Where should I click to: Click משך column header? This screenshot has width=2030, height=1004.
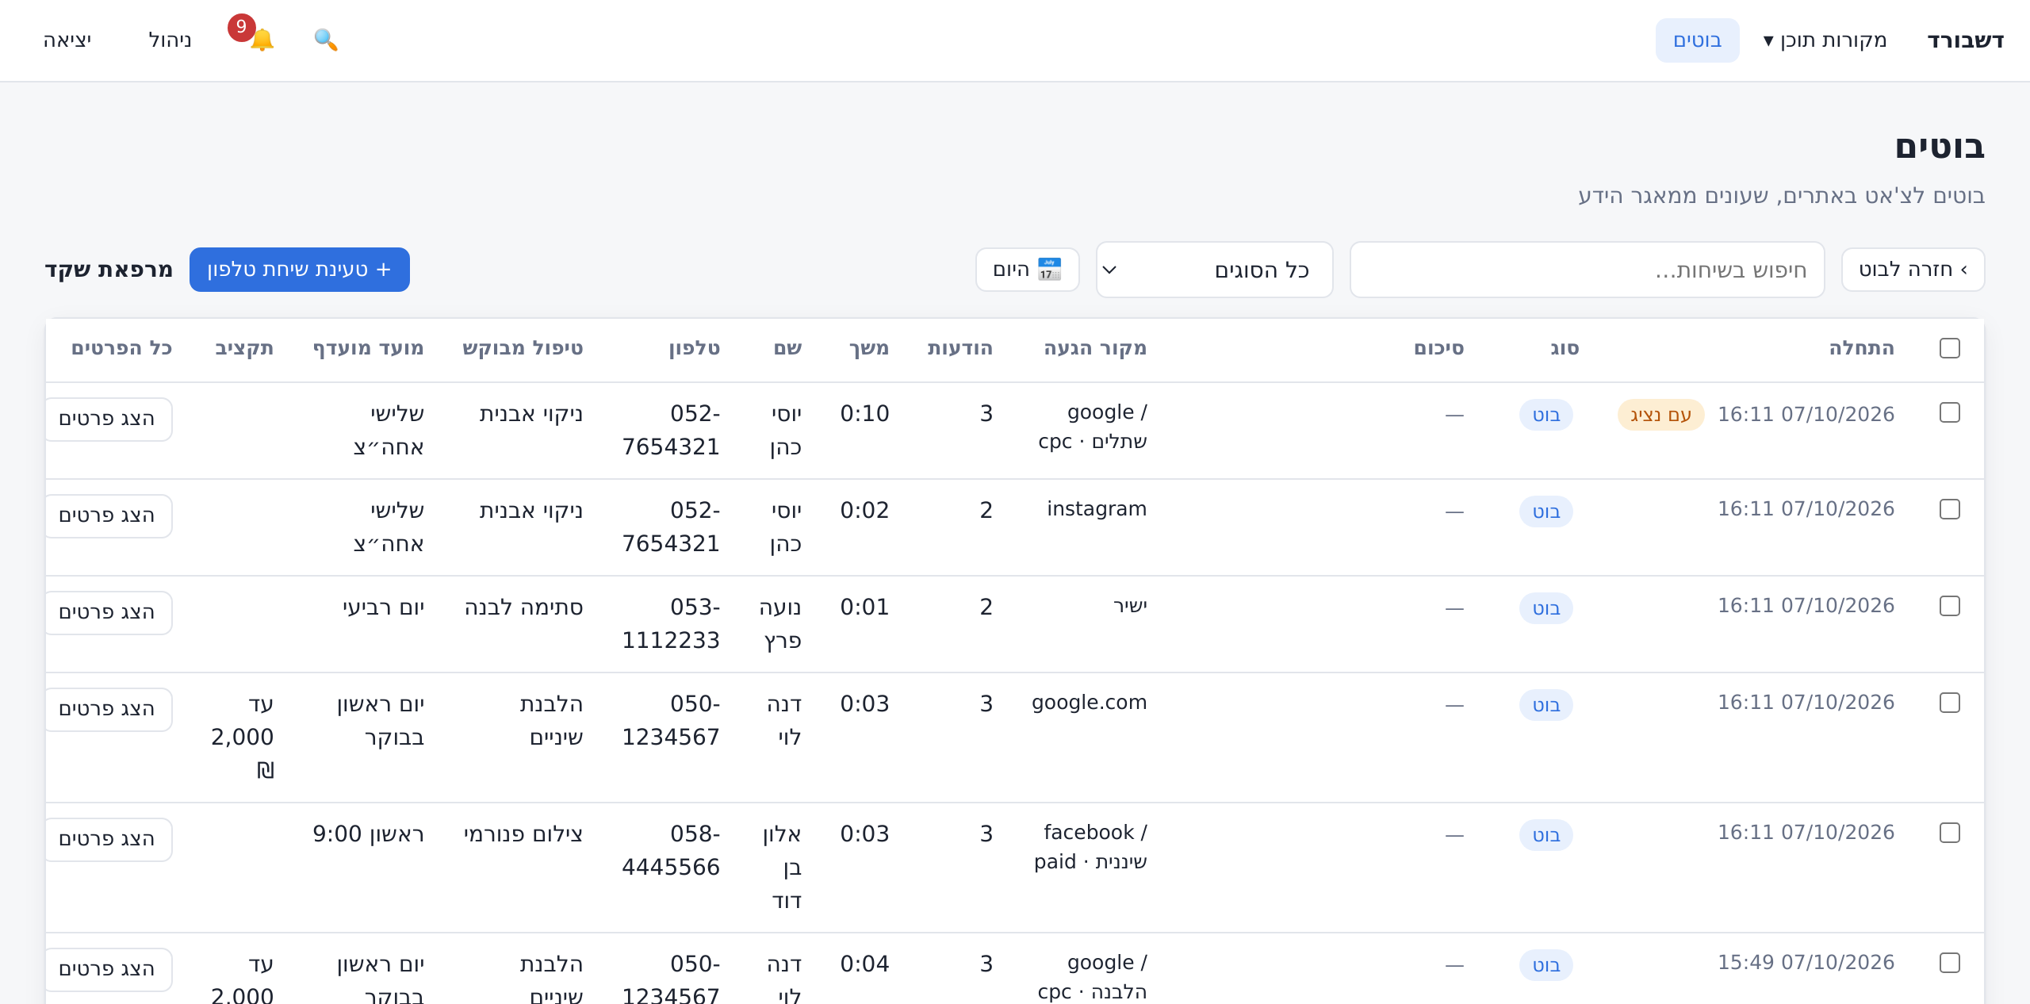pos(868,348)
